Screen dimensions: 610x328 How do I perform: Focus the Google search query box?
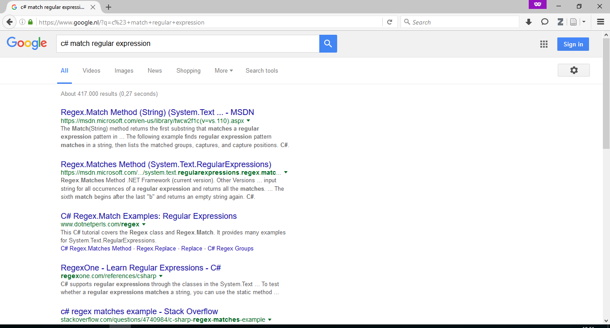[188, 44]
